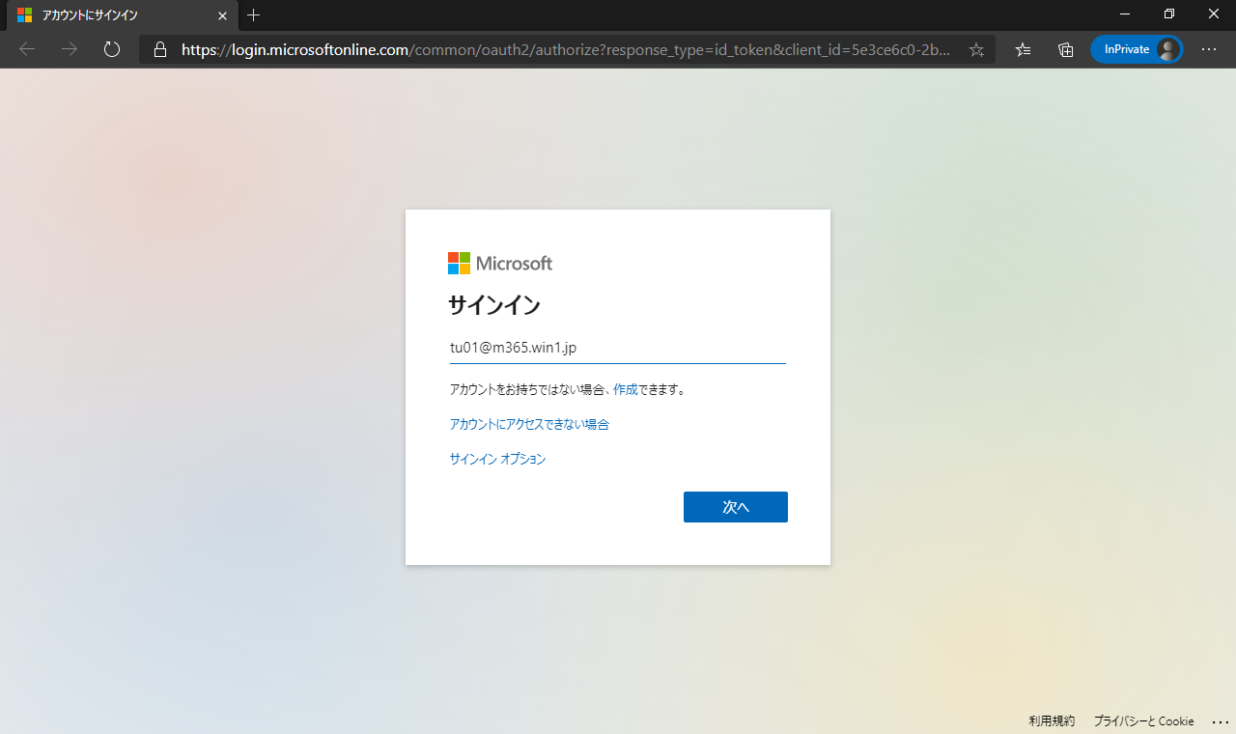This screenshot has width=1236, height=734.
Task: Close the アカウントにサインイン tab
Action: click(x=222, y=15)
